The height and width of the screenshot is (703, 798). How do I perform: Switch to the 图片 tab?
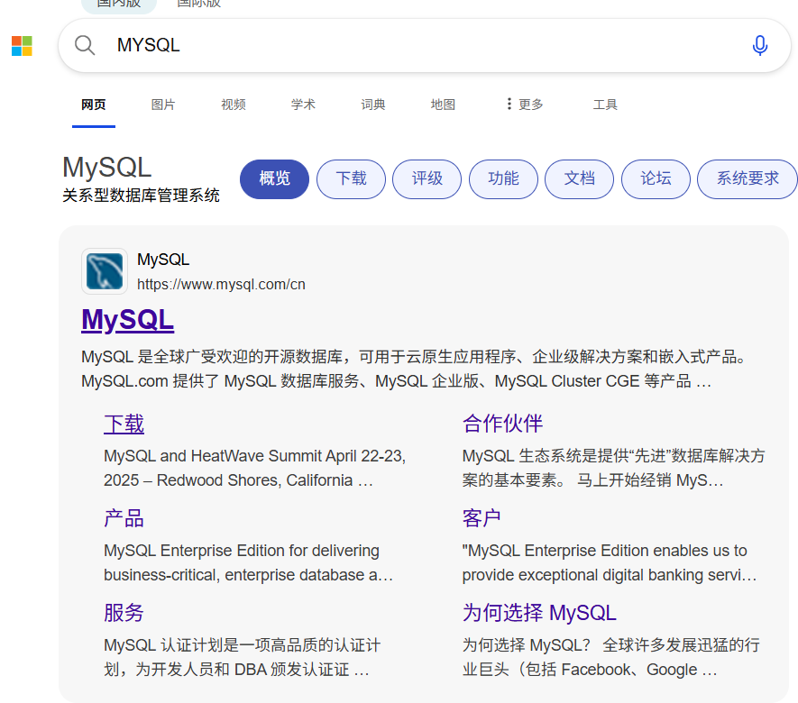(163, 105)
